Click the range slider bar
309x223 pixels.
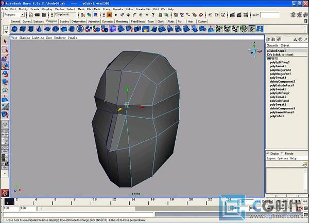tap(87, 209)
